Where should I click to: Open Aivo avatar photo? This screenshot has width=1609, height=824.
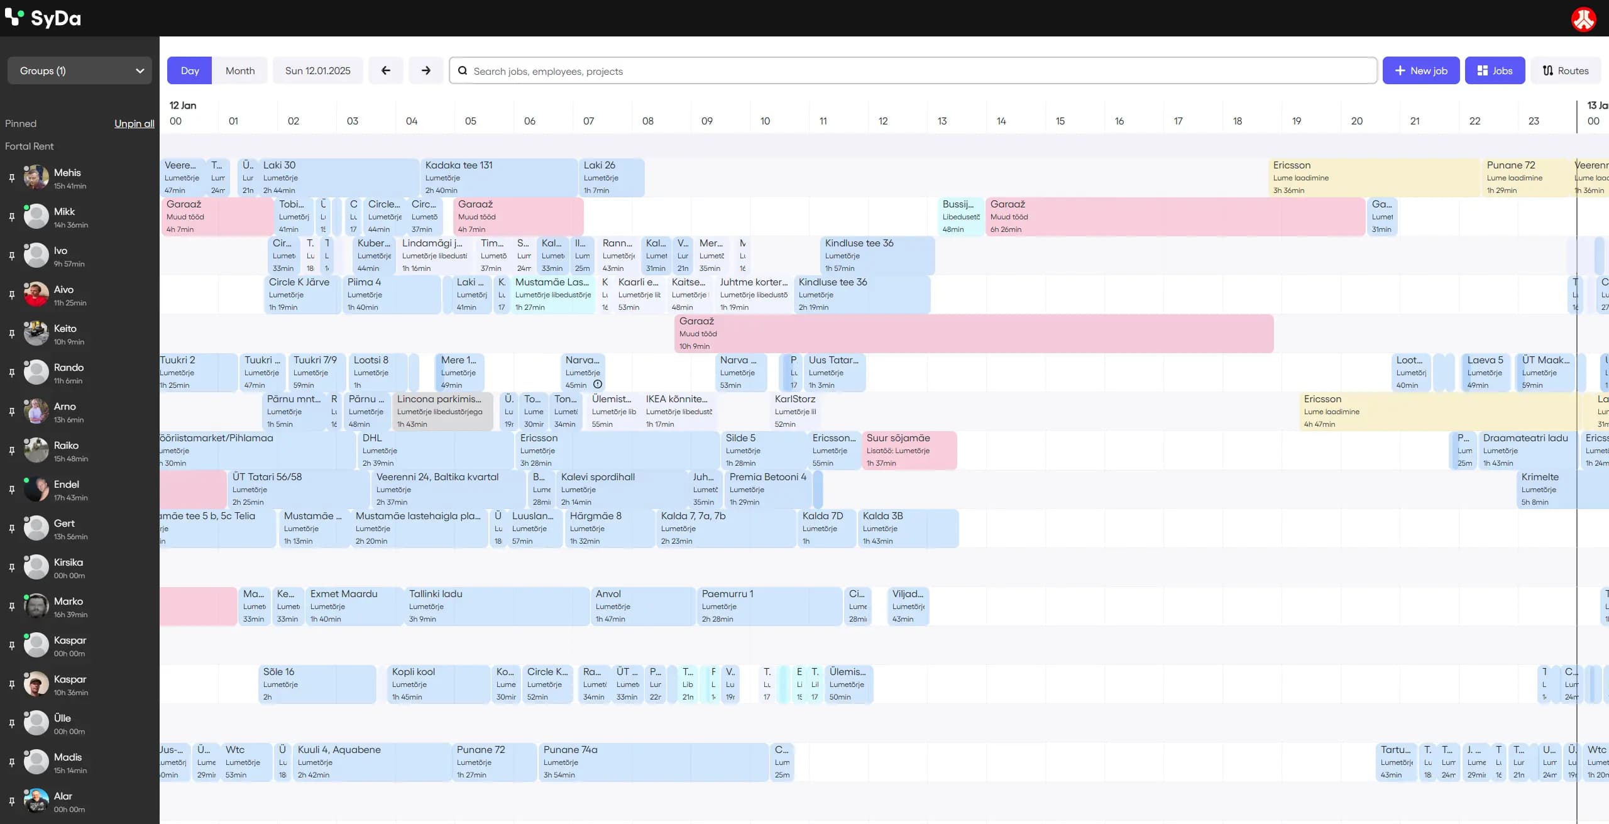pos(36,295)
